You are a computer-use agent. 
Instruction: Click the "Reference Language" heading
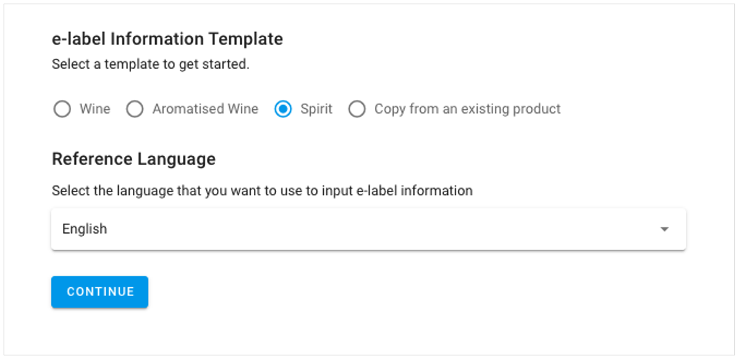point(133,159)
